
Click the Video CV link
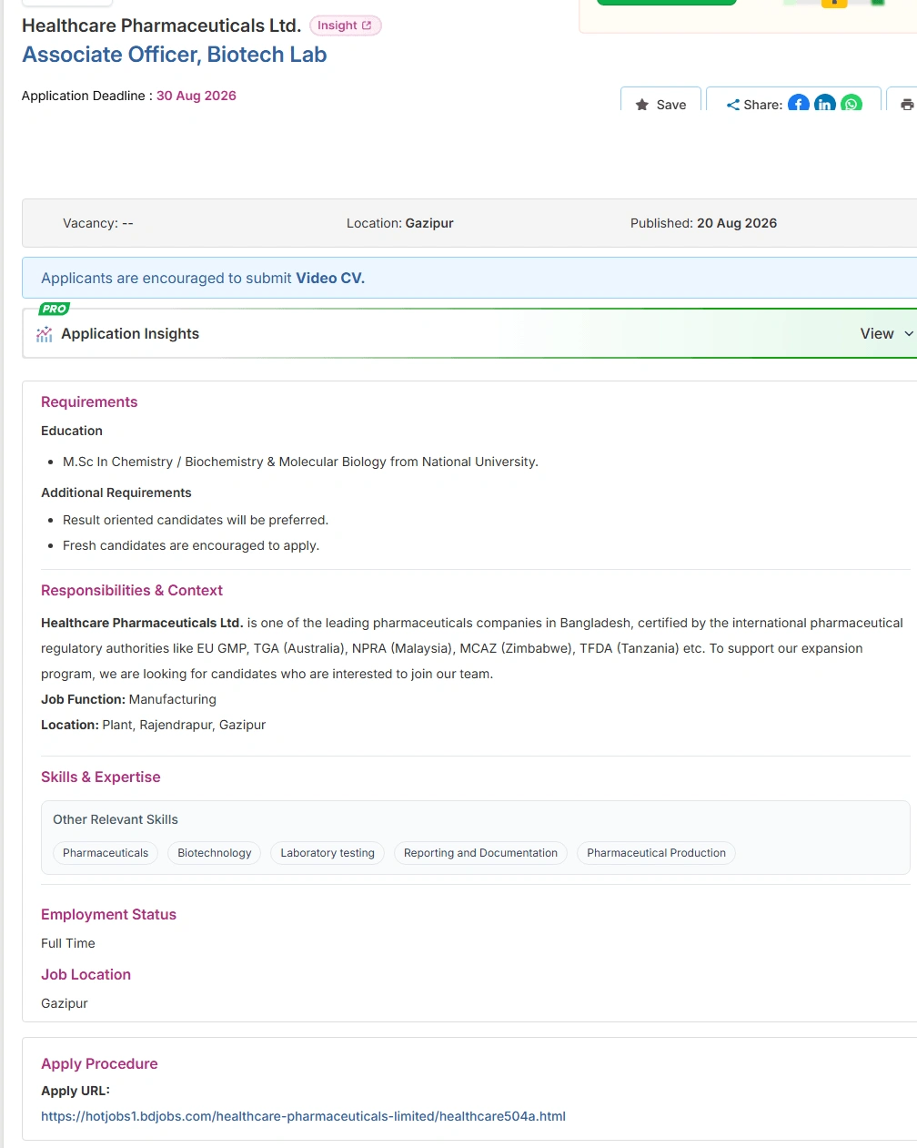pos(330,279)
